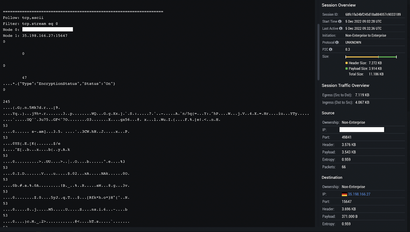This screenshot has width=410, height=232.
Task: Click the EncryptionStatus JSON line
Action: tap(59, 84)
